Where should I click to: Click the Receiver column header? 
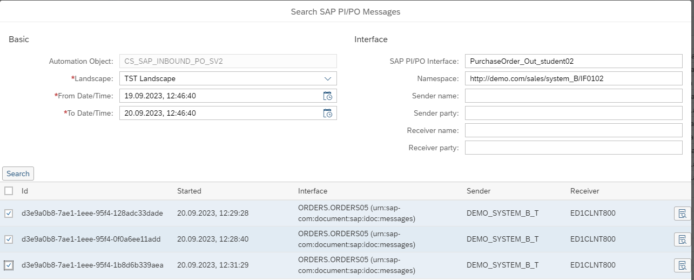(x=585, y=191)
